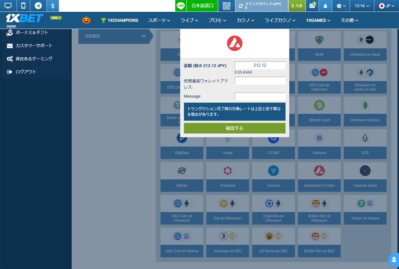This screenshot has width=399, height=269.
Task: Open the QR code icon
Action: pyautogui.click(x=226, y=5)
